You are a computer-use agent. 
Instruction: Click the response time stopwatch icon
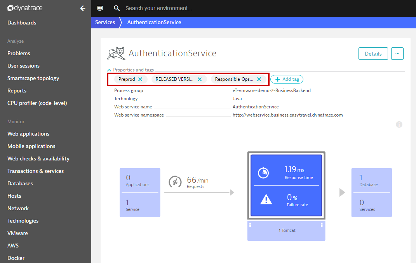click(263, 173)
